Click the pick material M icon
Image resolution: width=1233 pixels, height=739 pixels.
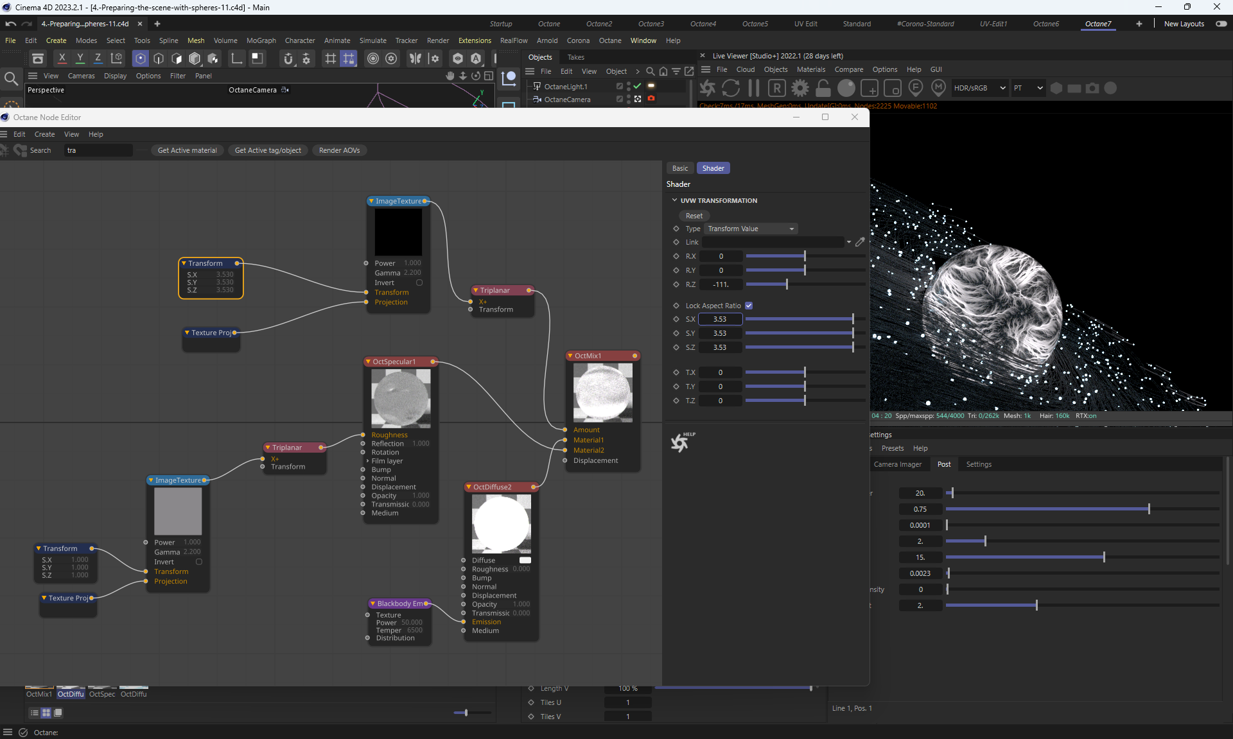(x=938, y=88)
